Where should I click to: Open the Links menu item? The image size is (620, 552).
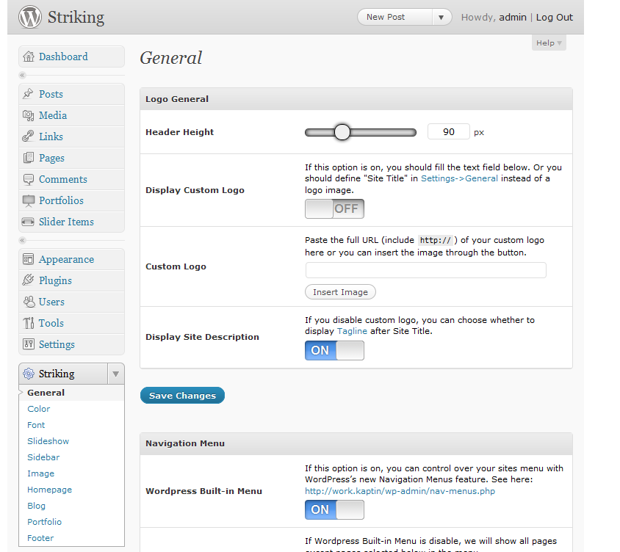tap(71, 137)
